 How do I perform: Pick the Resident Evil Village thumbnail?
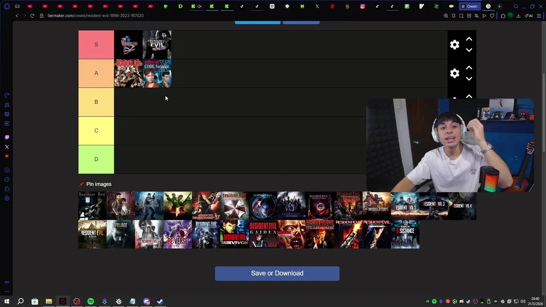pyautogui.click(x=121, y=234)
